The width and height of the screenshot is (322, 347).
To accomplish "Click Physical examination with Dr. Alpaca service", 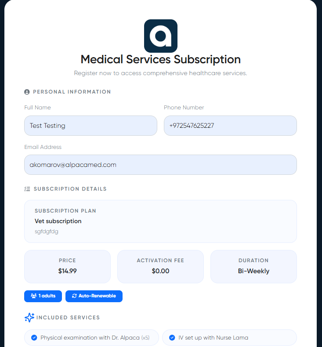I will (94, 338).
